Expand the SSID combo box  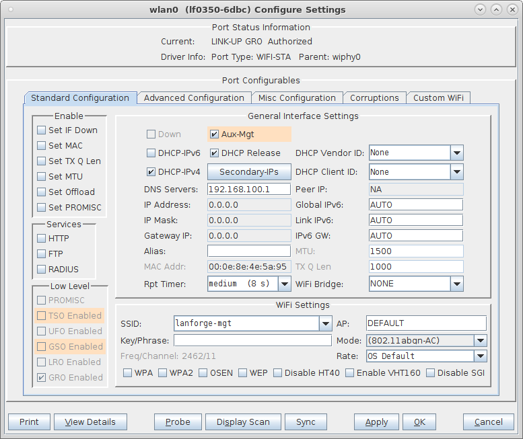pos(326,324)
